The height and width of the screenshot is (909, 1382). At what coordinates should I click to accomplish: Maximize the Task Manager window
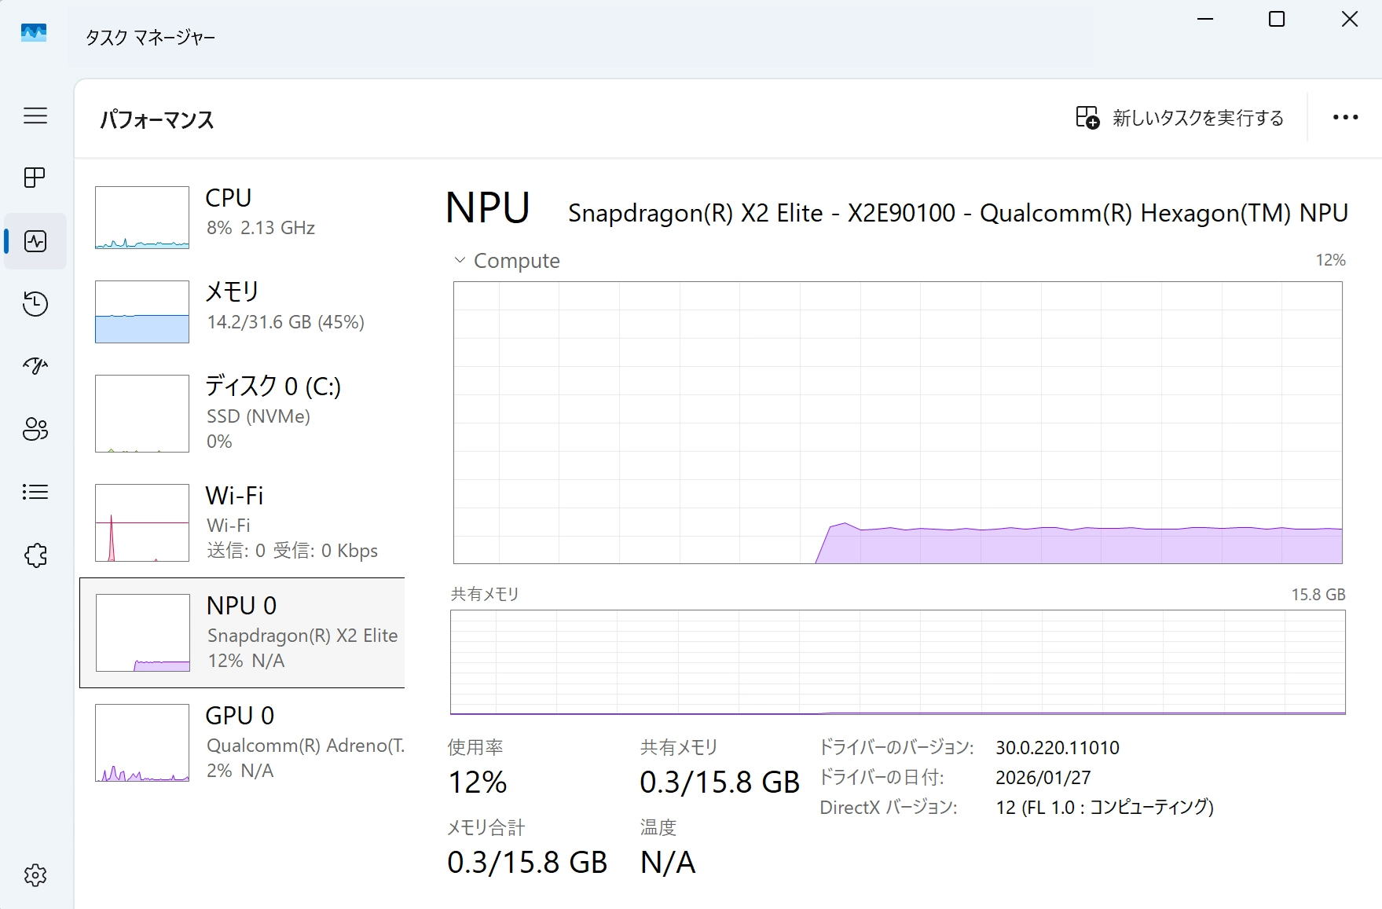tap(1277, 19)
